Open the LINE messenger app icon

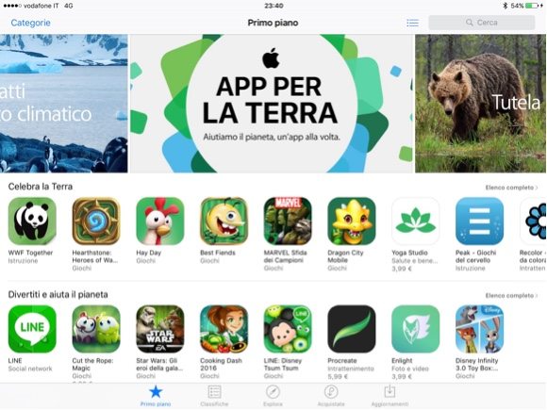pos(32,329)
